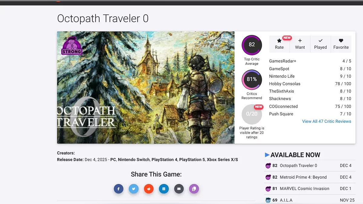
Task: Click the 82 Top Critic Average circle
Action: coord(252,45)
